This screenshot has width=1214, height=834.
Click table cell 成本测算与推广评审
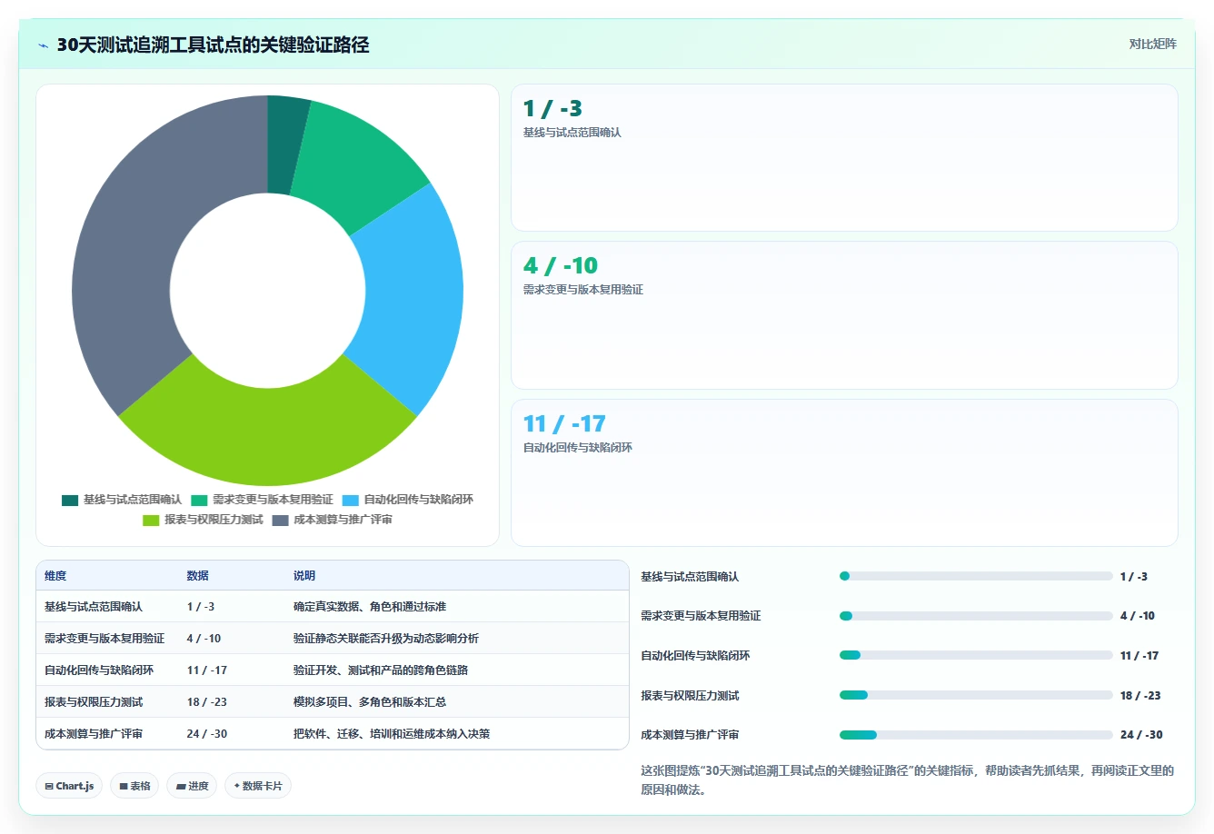pos(94,734)
